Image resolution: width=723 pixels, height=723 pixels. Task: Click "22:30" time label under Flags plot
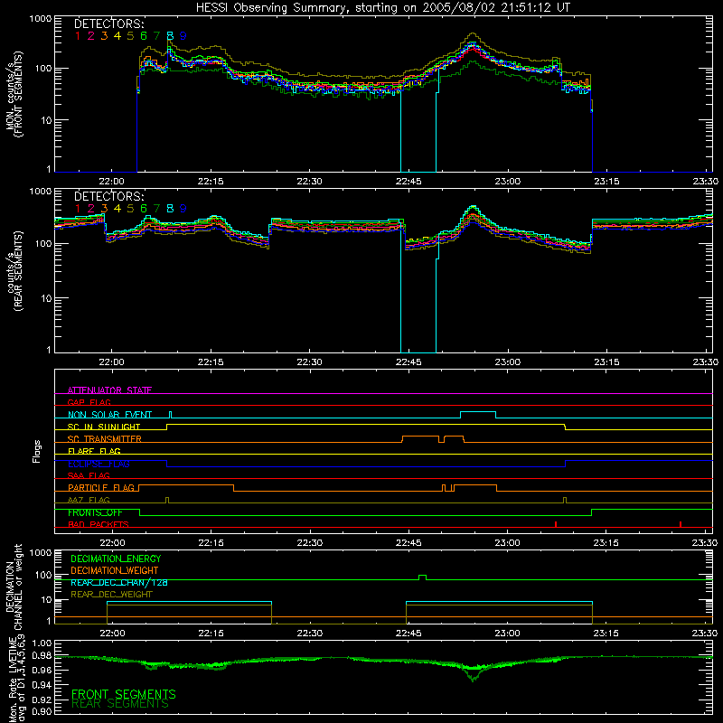(309, 543)
